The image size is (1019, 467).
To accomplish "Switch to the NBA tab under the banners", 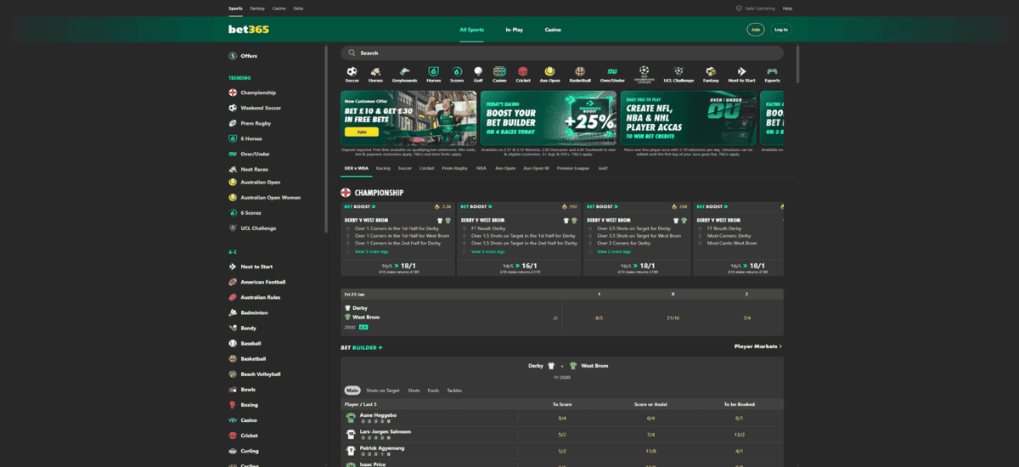I will point(481,168).
